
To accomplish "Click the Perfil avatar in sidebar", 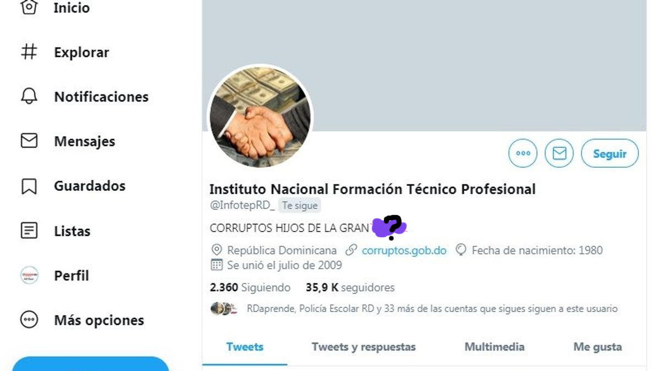I will (x=29, y=275).
